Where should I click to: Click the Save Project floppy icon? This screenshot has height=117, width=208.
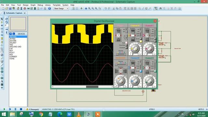pos(10,8)
